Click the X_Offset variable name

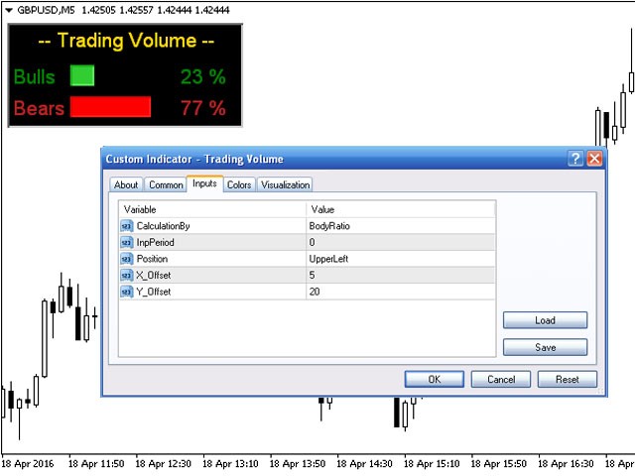(154, 276)
